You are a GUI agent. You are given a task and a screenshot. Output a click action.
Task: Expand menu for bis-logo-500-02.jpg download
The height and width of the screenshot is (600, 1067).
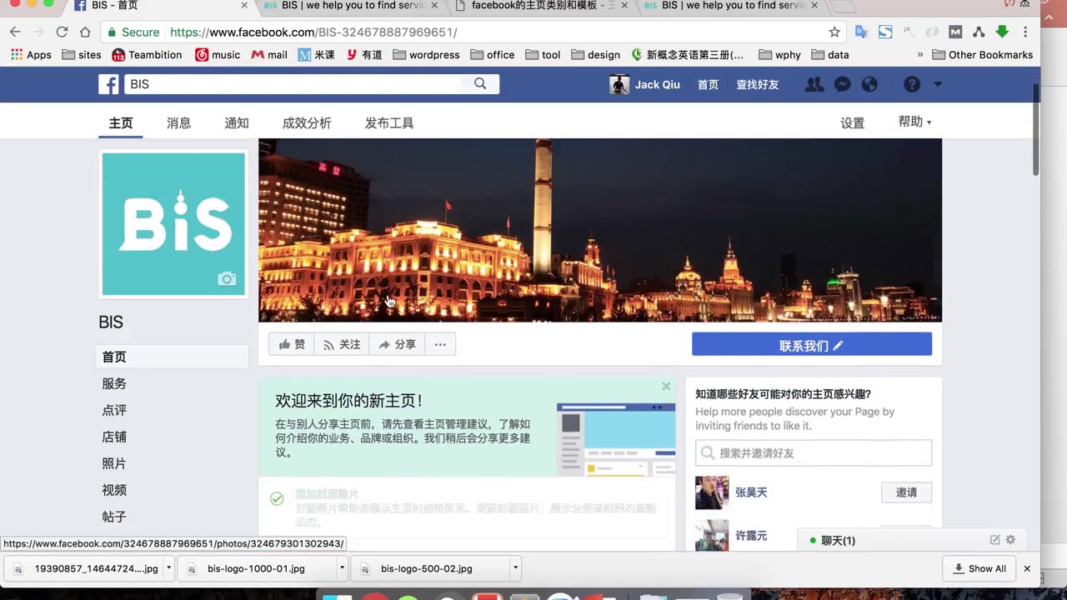tap(515, 568)
